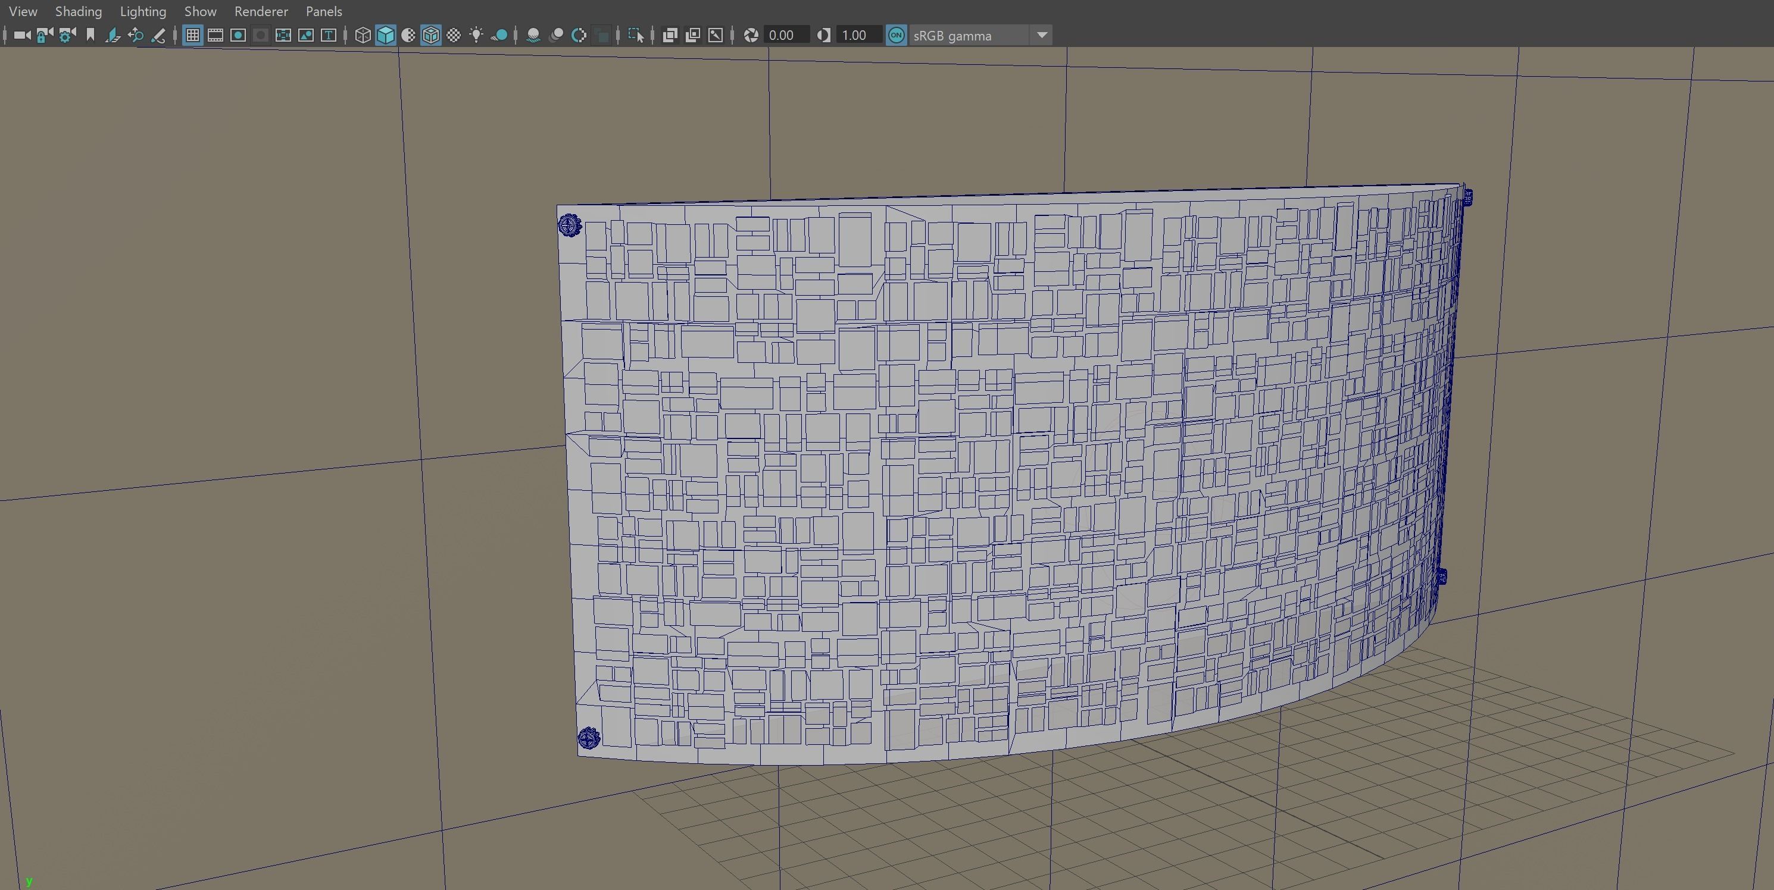The width and height of the screenshot is (1774, 890).
Task: Click the Gamma value field 1.00
Action: [x=857, y=35]
